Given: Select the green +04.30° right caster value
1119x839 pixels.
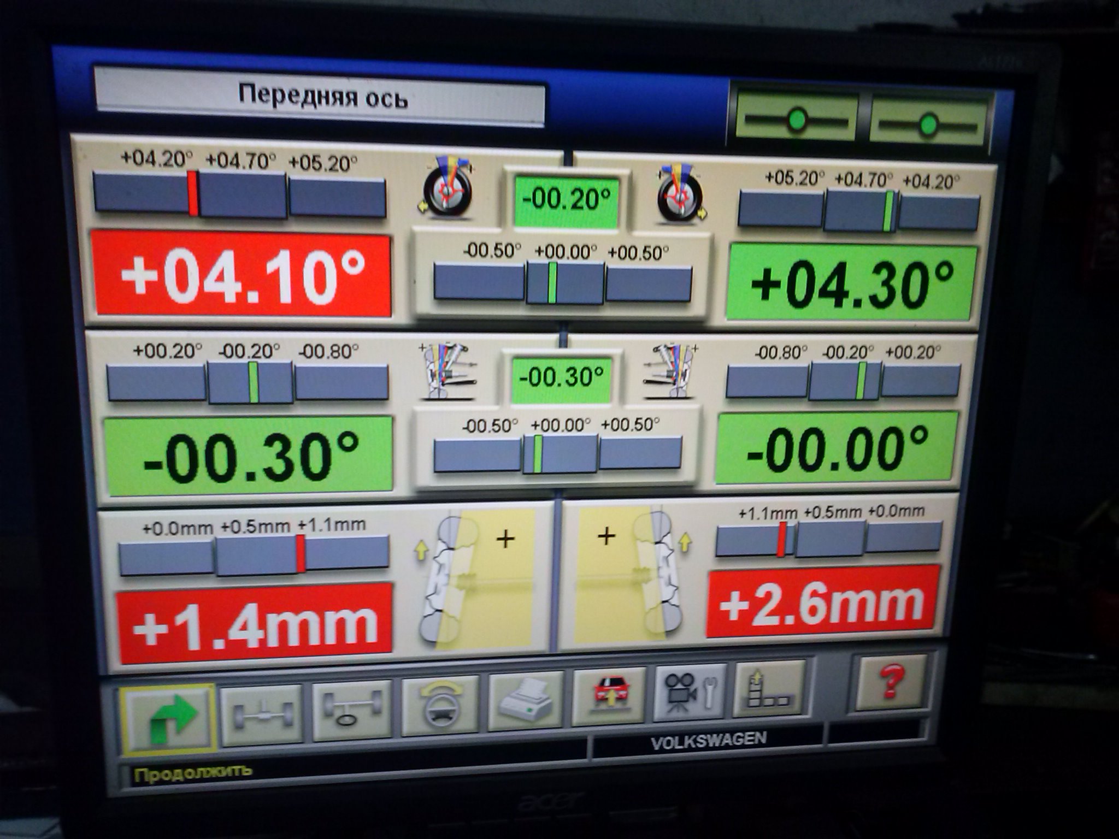Looking at the screenshot, I should 851,282.
